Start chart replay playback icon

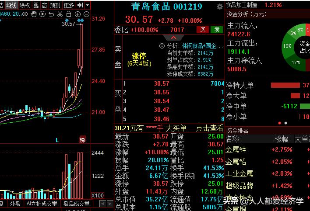pyautogui.click(x=42, y=14)
